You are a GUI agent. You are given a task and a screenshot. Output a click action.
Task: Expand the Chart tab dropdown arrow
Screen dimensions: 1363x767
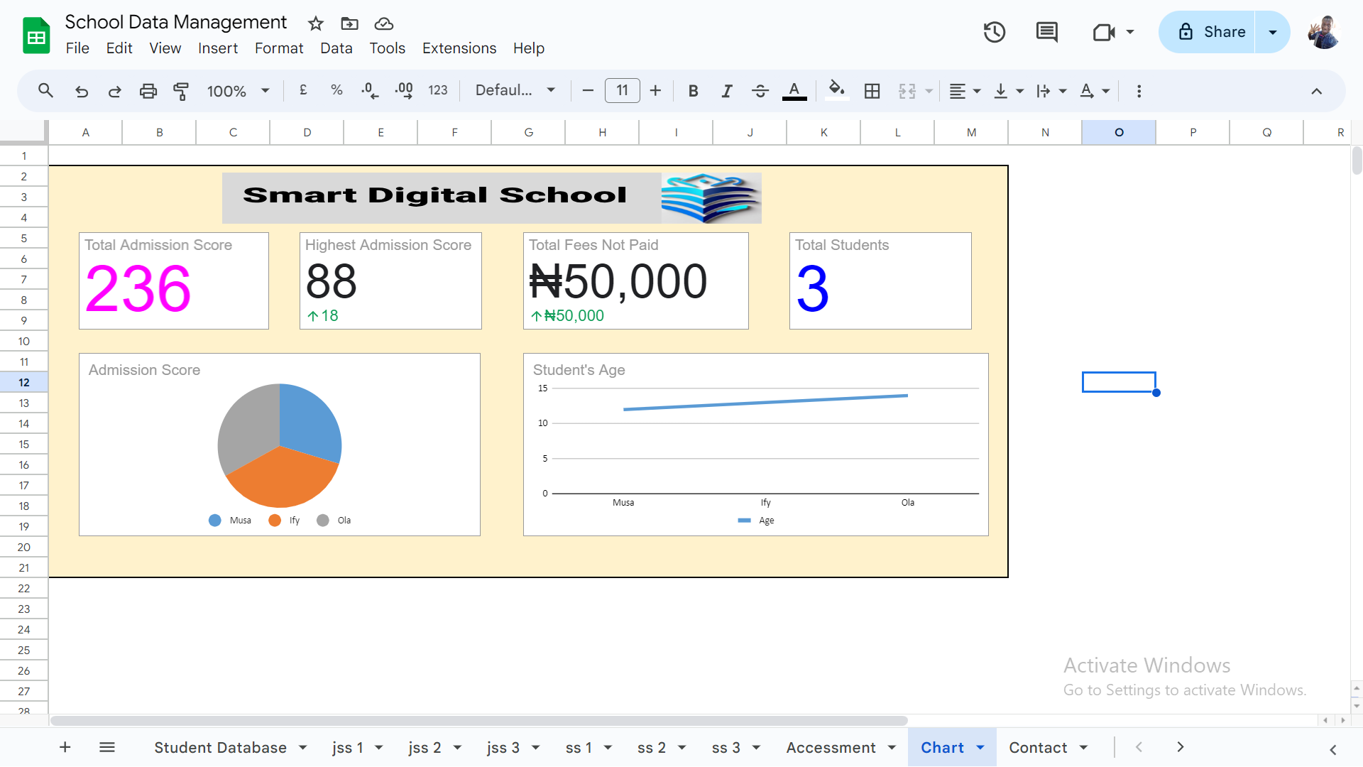point(980,747)
